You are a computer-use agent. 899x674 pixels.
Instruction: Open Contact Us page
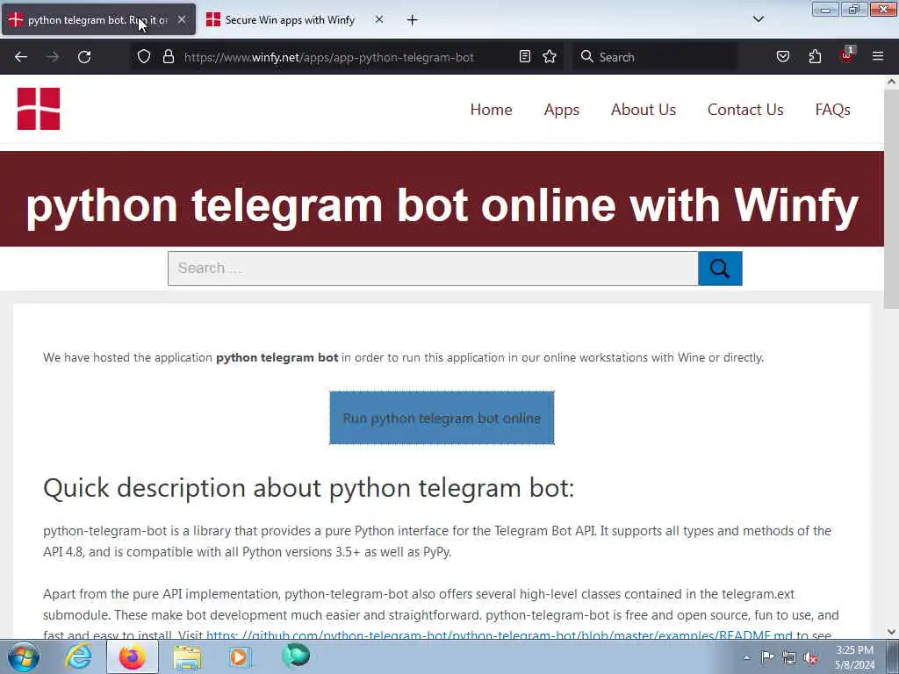click(x=745, y=110)
